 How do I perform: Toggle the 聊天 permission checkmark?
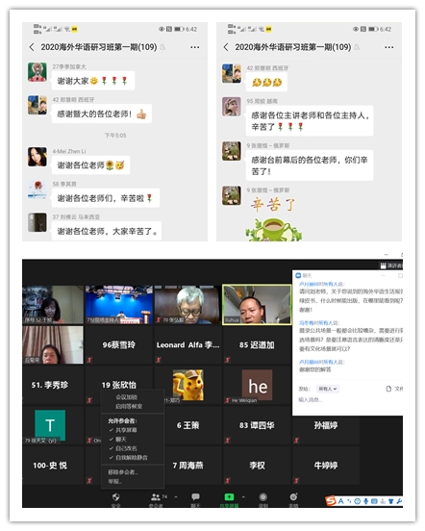coord(112,440)
